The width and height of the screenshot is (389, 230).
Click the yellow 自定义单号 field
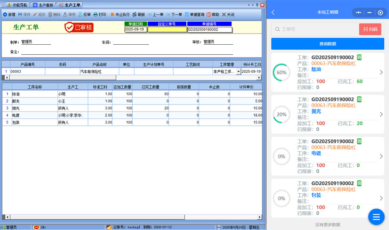[x=167, y=30]
